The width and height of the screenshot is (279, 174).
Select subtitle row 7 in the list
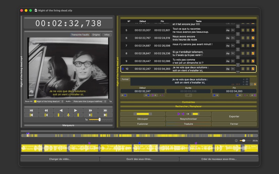coord(188,46)
